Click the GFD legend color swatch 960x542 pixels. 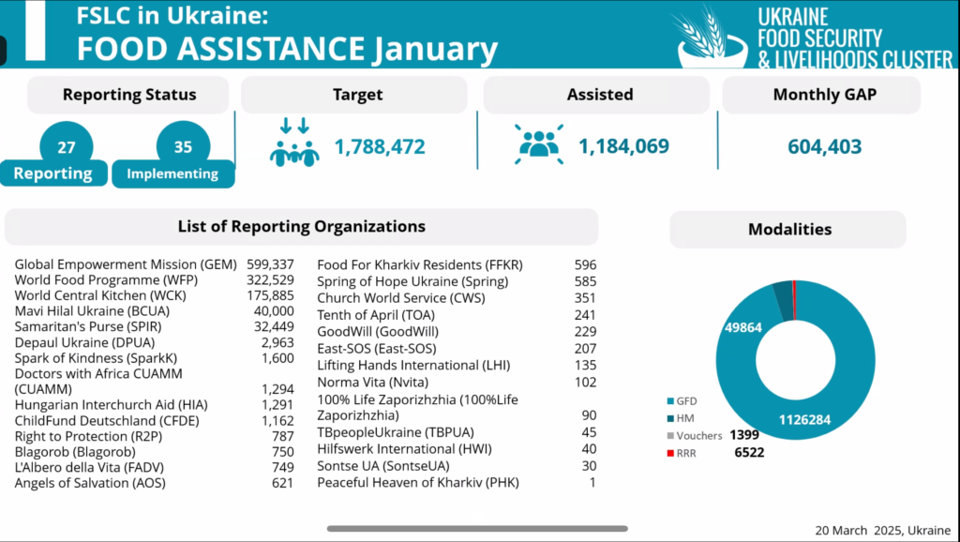click(670, 401)
